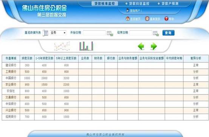Viewport: 209px width, 137px height.
Task: Click 分析 link in 中信银行 row
Action: pyautogui.click(x=196, y=104)
